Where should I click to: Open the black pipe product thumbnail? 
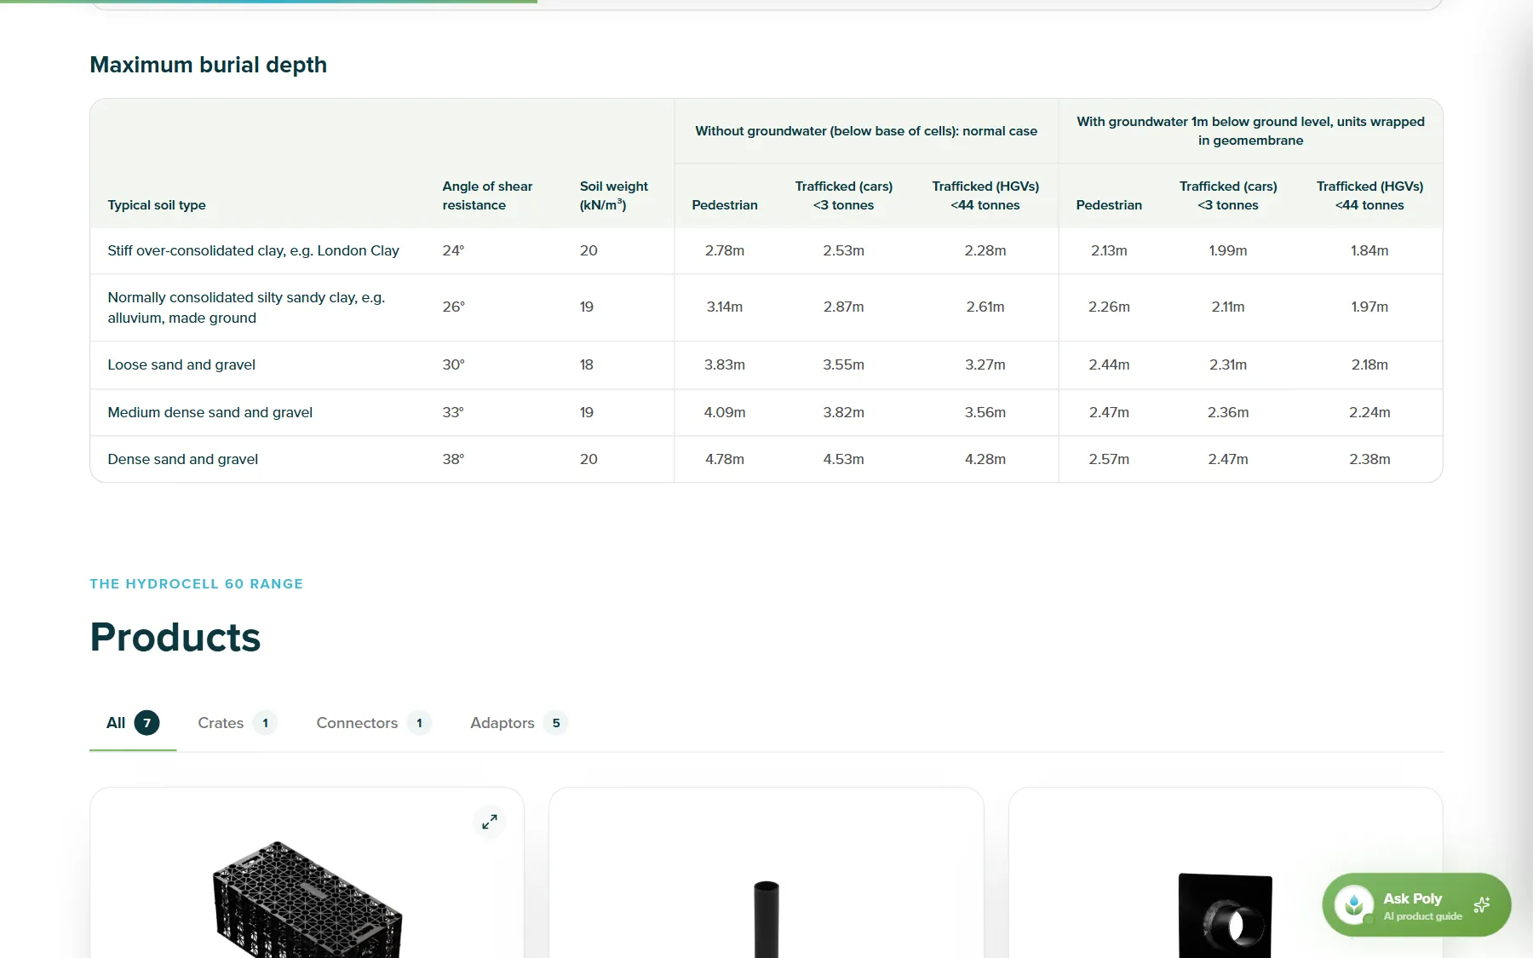766,919
